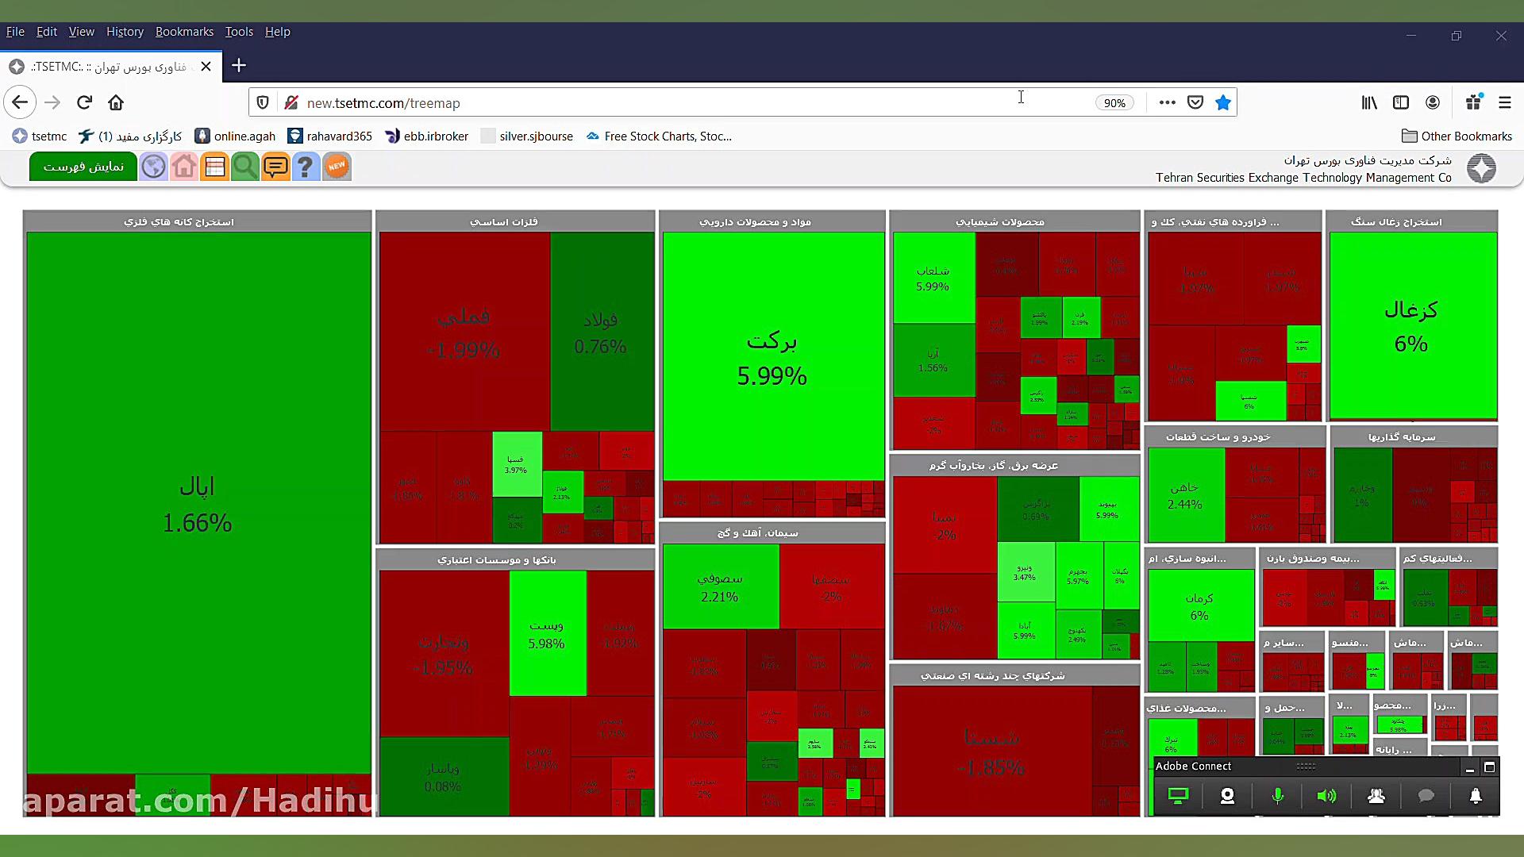The image size is (1524, 857).
Task: Open the orange messages speech-bubble icon
Action: click(x=275, y=167)
